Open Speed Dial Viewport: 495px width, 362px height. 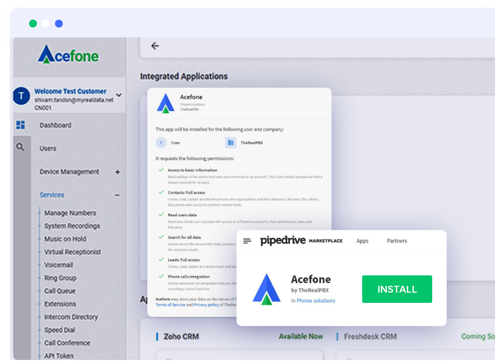click(x=60, y=330)
